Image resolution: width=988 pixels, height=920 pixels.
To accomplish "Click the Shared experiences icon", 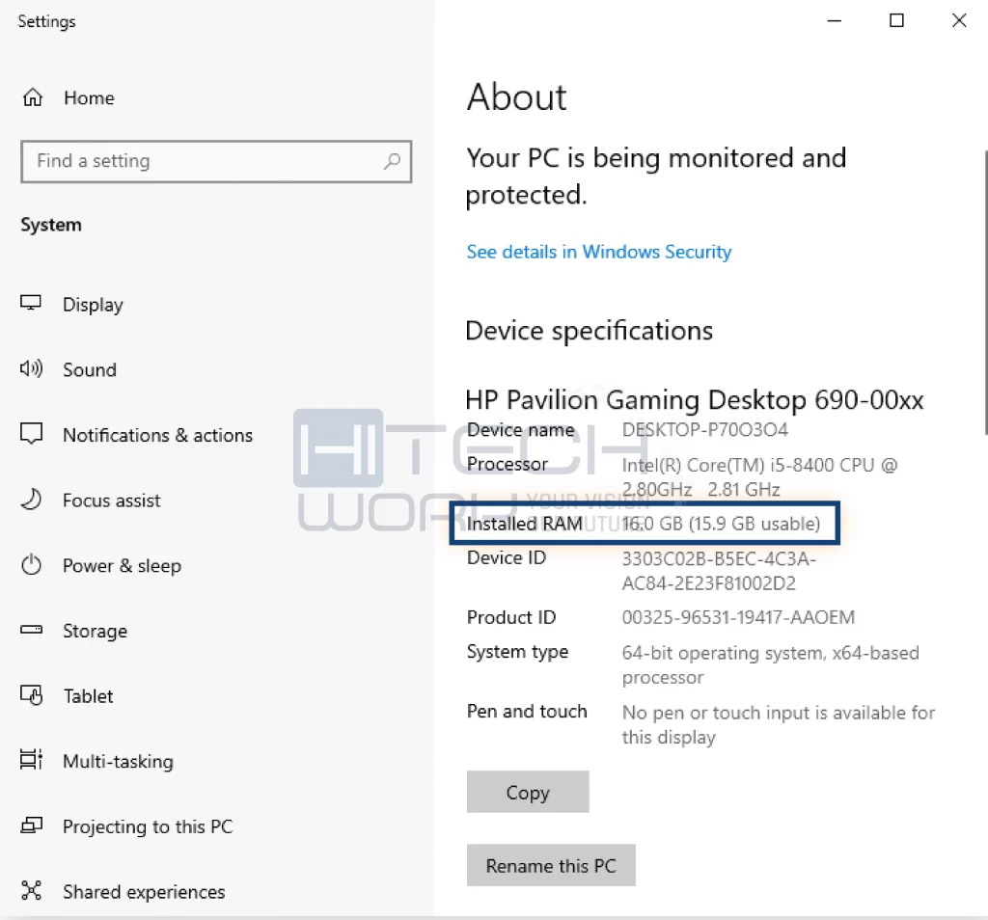I will [31, 890].
